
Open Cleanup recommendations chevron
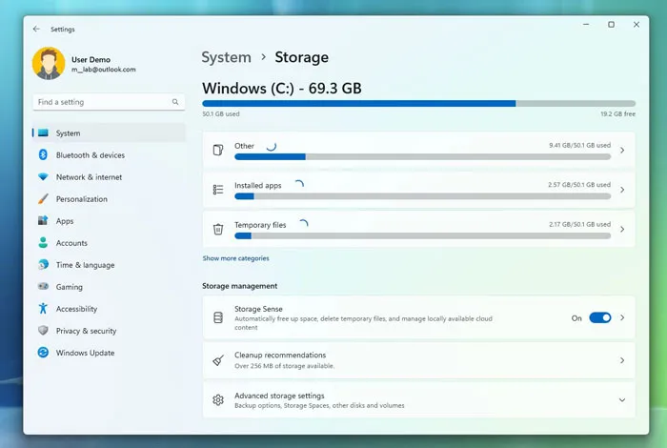[622, 360]
